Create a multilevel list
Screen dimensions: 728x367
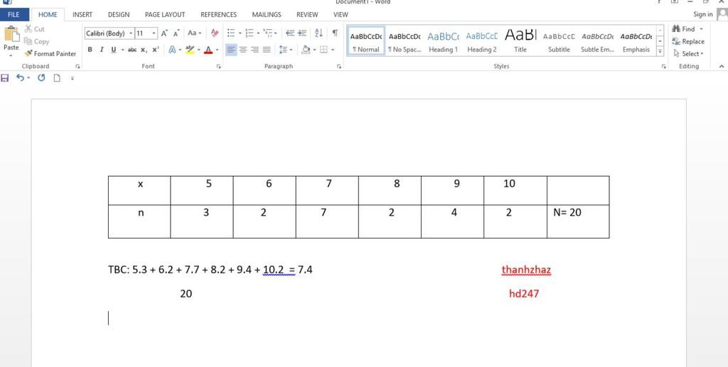[x=268, y=33]
